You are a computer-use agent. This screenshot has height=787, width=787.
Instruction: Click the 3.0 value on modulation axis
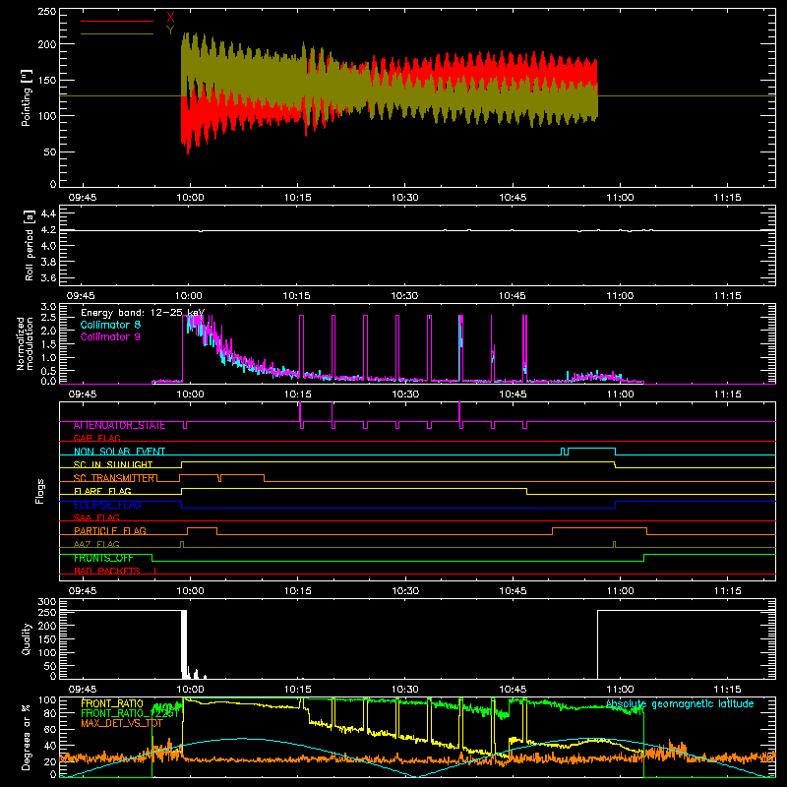coord(48,307)
